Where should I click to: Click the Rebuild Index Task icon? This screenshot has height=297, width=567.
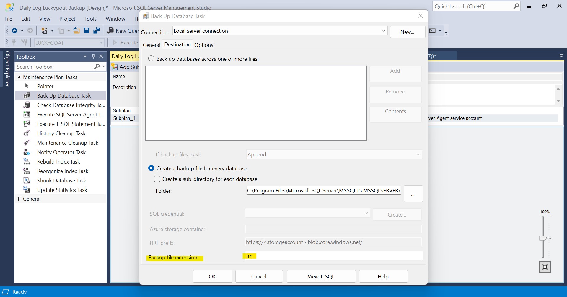click(27, 161)
